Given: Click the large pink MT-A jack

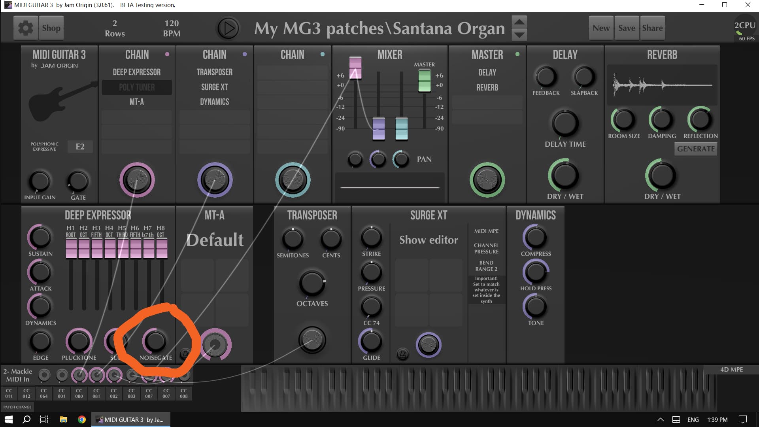Looking at the screenshot, I should click(x=215, y=344).
